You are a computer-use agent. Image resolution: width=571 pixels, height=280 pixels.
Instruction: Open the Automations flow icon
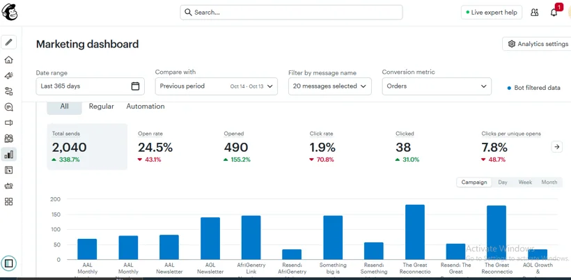pos(9,91)
